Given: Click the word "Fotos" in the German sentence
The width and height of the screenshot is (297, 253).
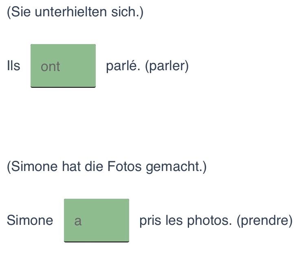Looking at the screenshot, I should point(124,166).
